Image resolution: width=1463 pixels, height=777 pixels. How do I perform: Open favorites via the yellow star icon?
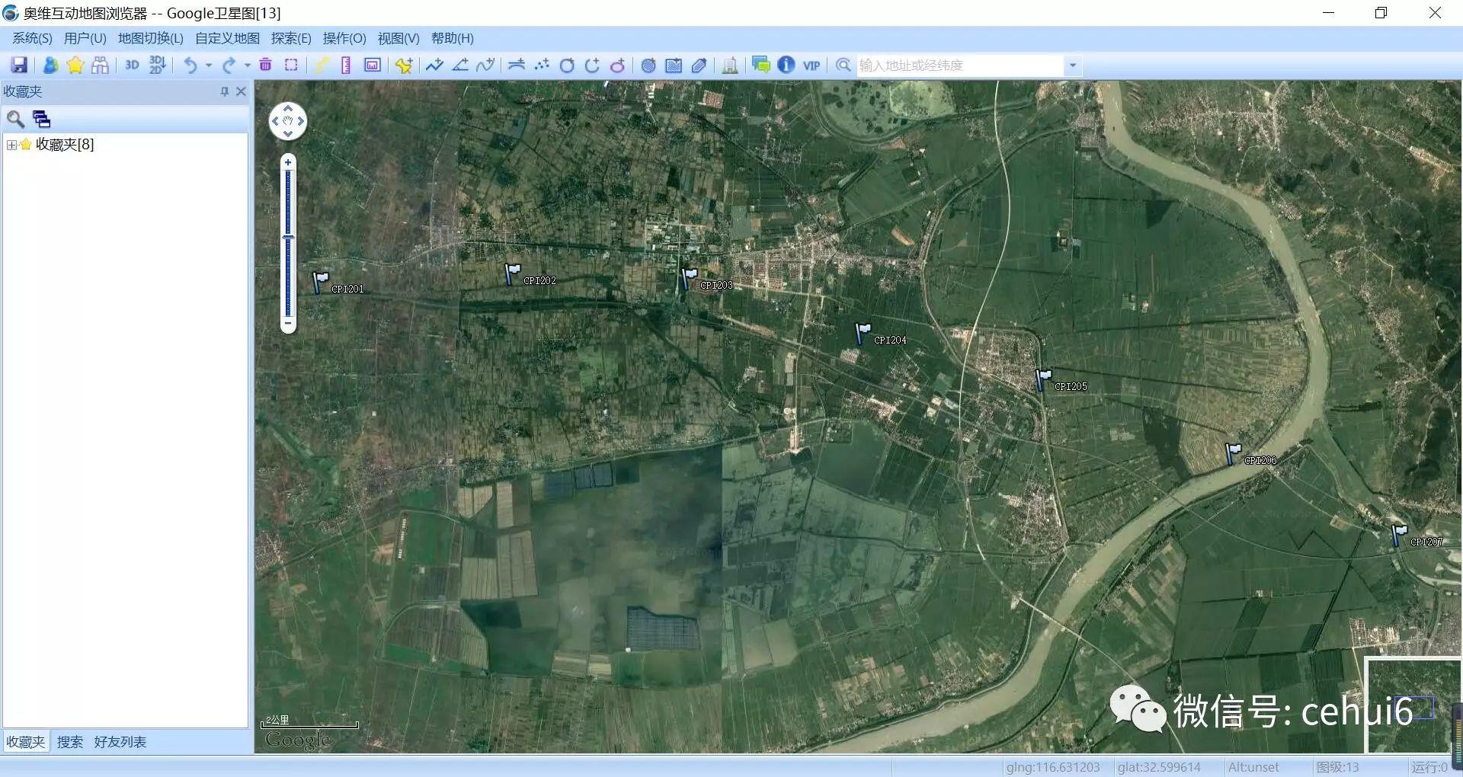75,66
